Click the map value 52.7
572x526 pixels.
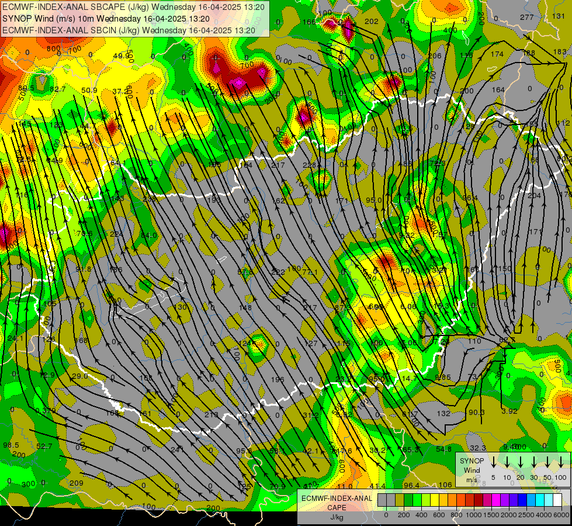[44, 446]
